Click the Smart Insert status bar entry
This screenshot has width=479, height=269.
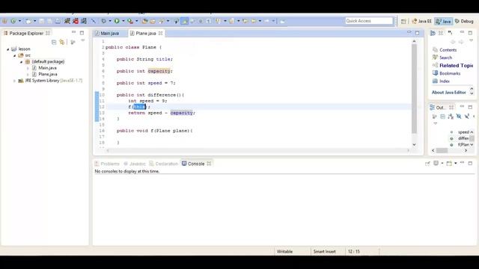324,252
